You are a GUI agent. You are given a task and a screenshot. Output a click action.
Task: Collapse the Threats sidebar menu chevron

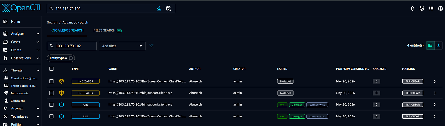coord(38,70)
